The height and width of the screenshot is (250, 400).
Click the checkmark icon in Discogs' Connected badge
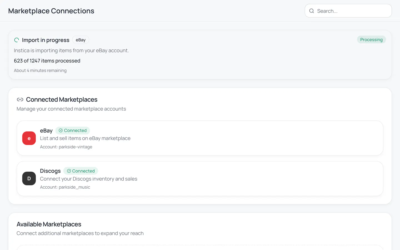pos(69,171)
